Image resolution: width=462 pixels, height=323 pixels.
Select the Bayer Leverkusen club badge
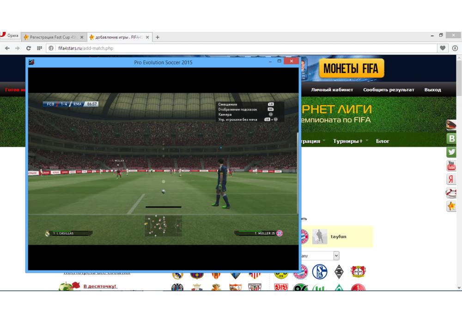[358, 272]
